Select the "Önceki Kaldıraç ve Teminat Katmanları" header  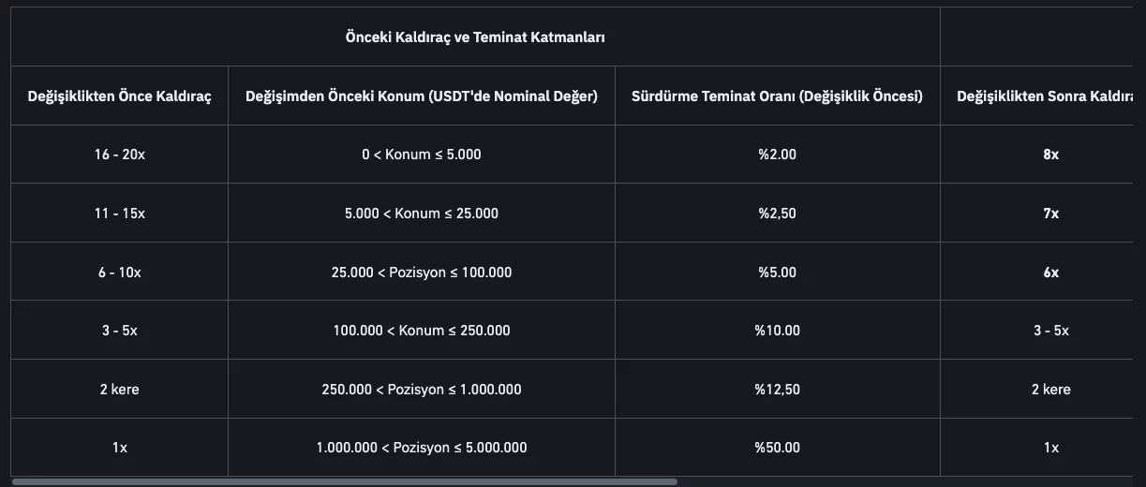(x=475, y=37)
